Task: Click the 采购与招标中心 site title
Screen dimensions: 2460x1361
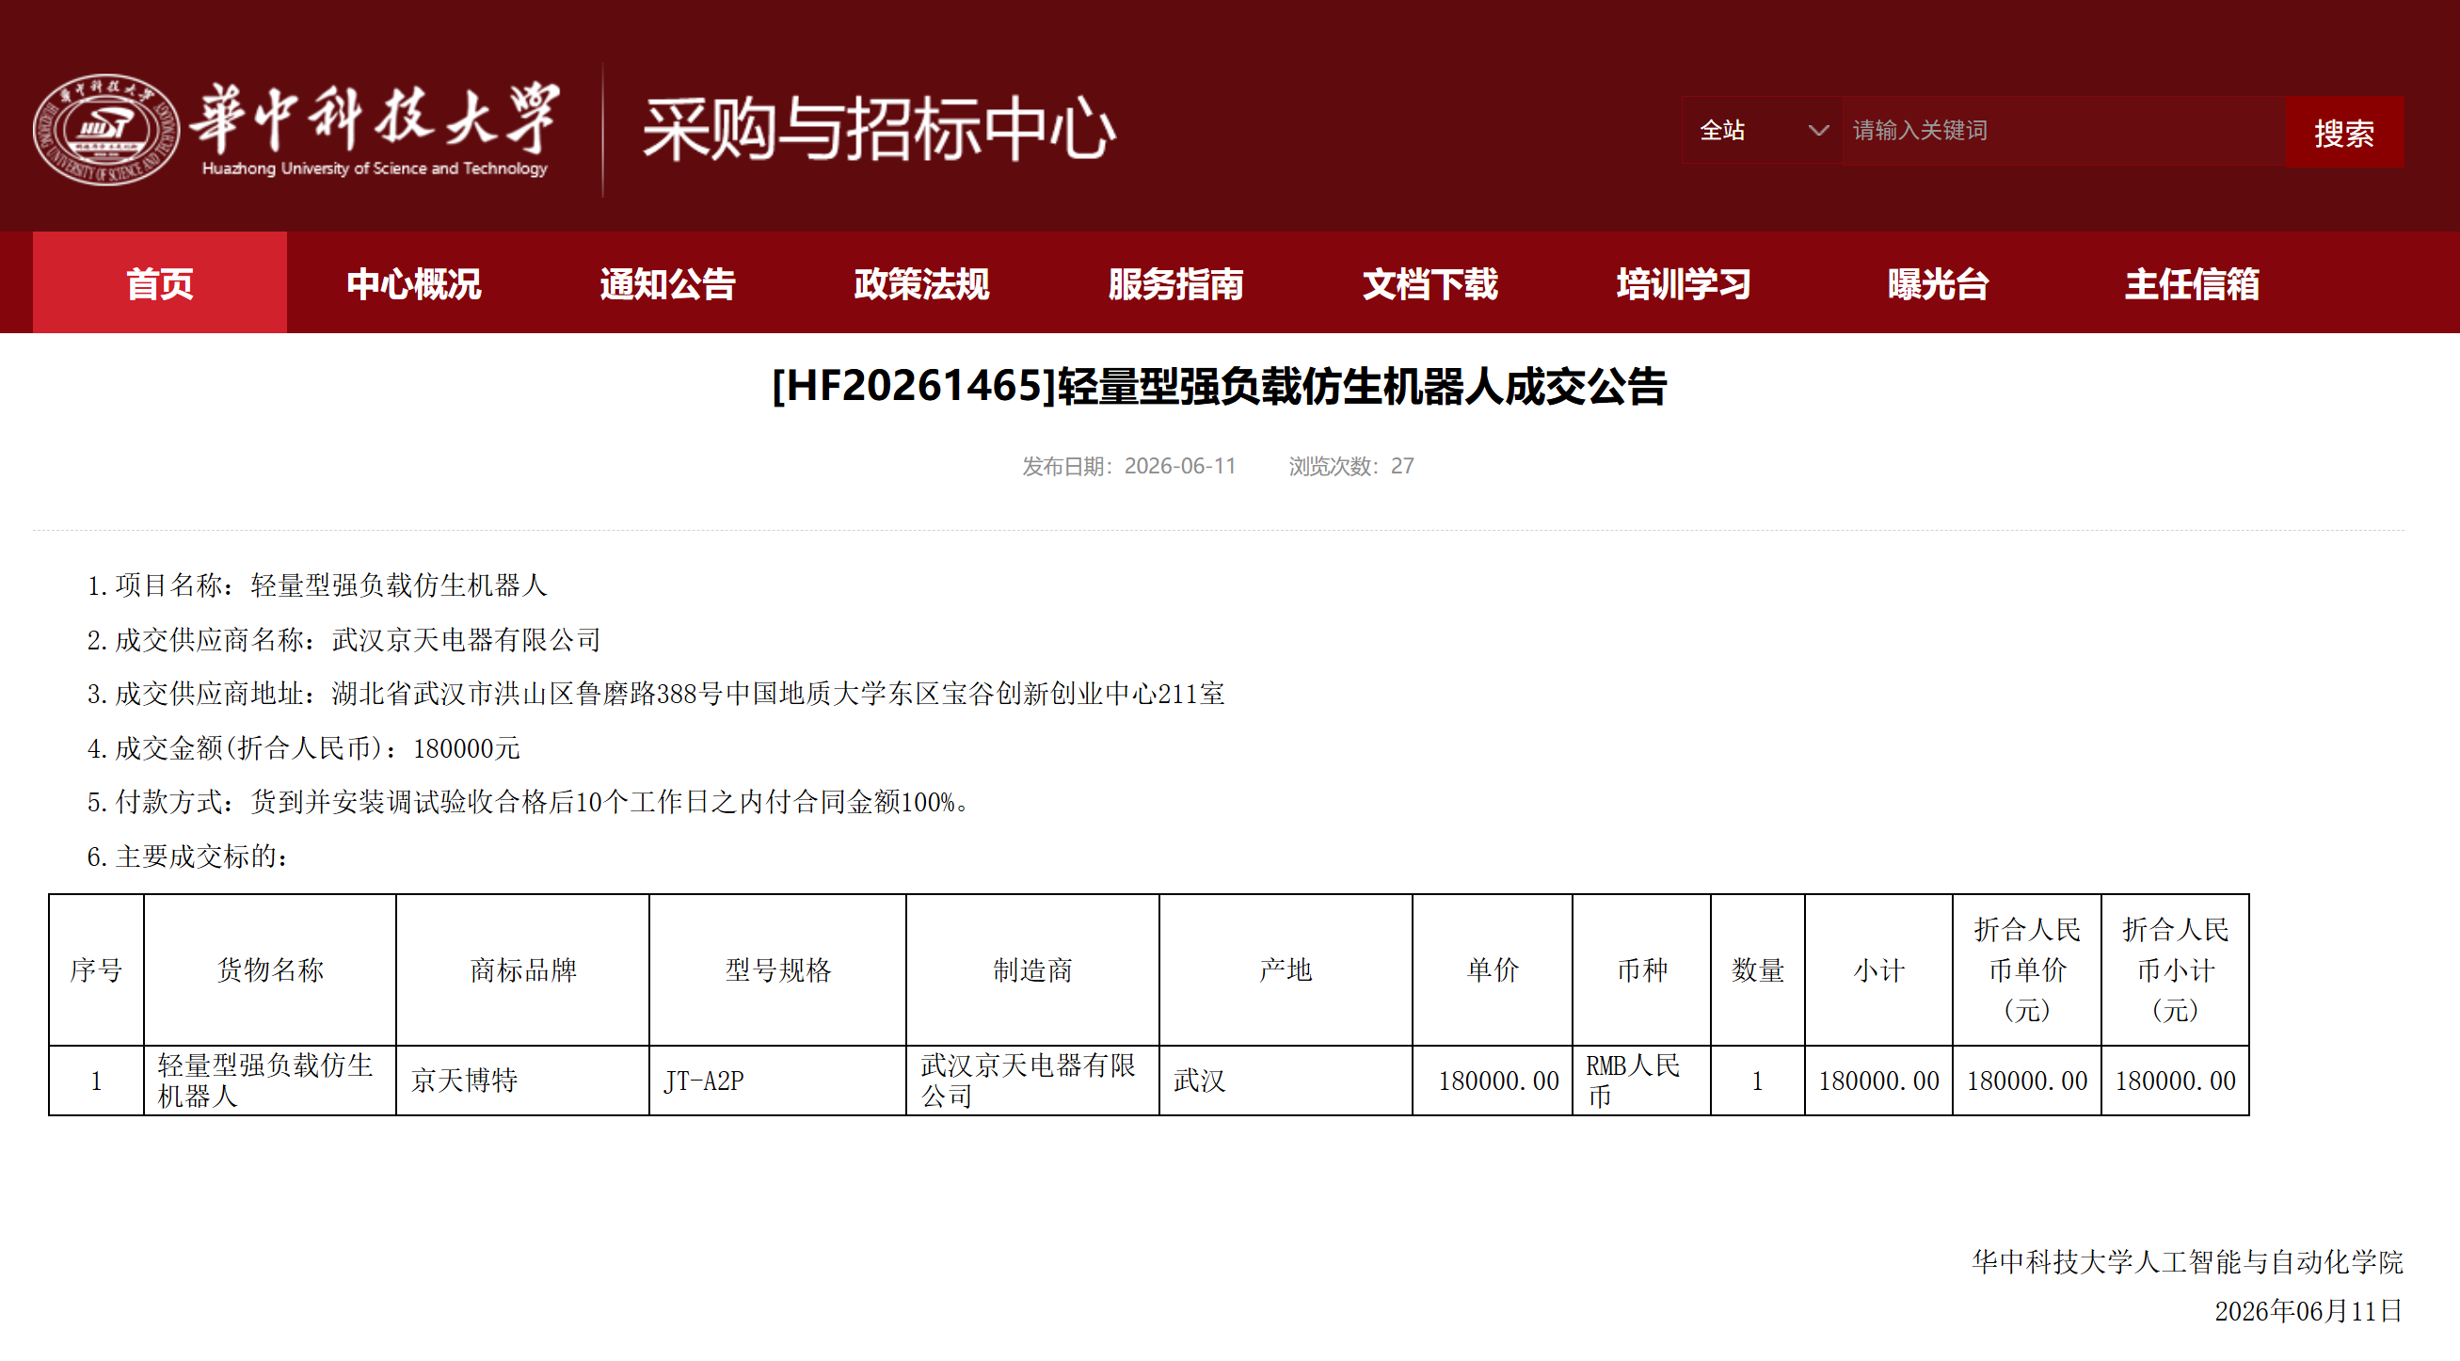Action: (879, 129)
